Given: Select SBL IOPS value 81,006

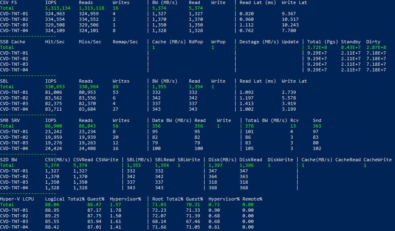Looking at the screenshot, I should click(54, 92).
